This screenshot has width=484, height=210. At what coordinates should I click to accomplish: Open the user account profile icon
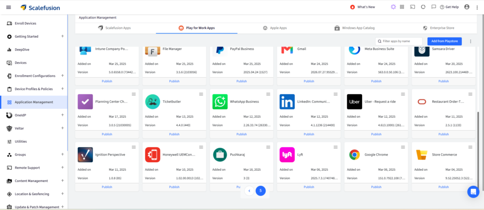467,7
